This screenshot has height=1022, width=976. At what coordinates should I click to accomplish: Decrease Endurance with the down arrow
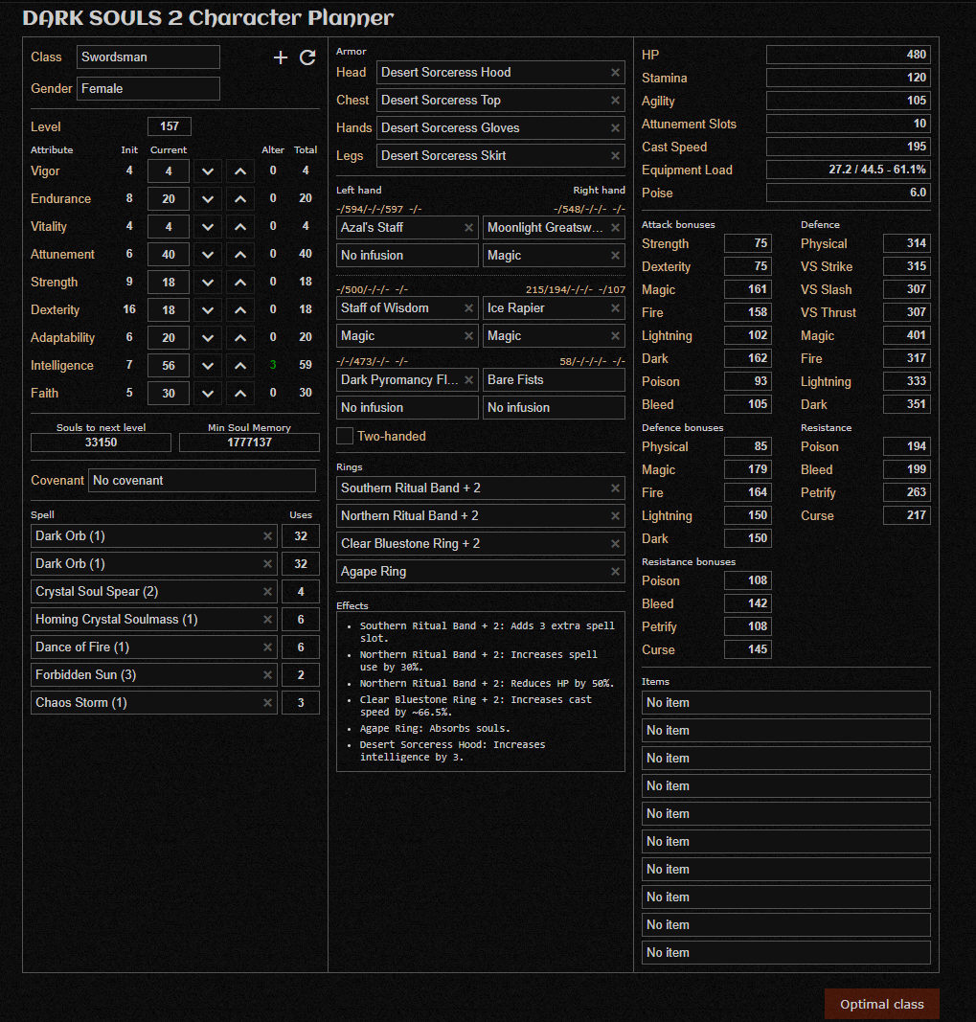tap(208, 199)
